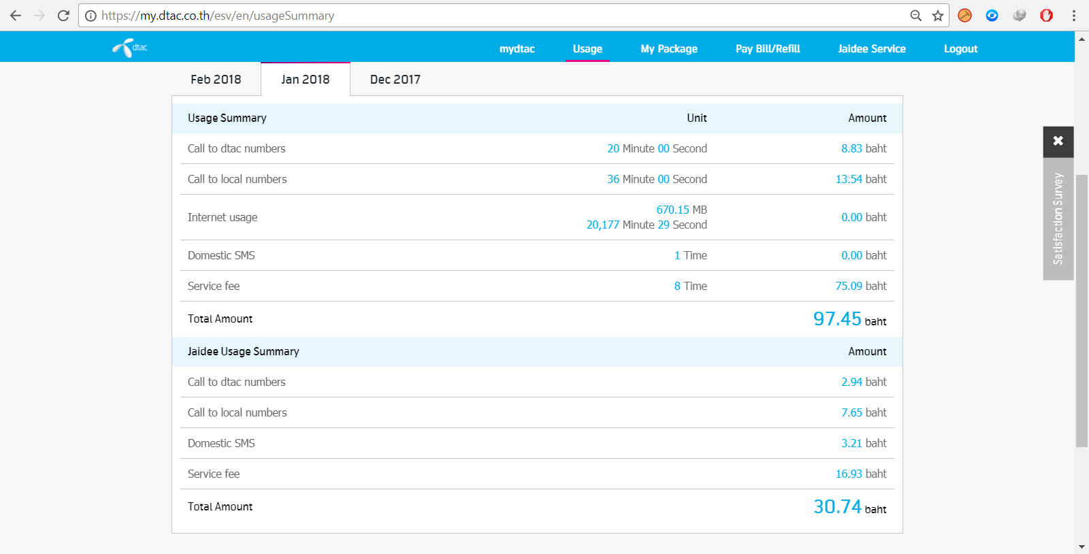This screenshot has width=1089, height=554.
Task: Open the My Package menu item
Action: click(669, 49)
